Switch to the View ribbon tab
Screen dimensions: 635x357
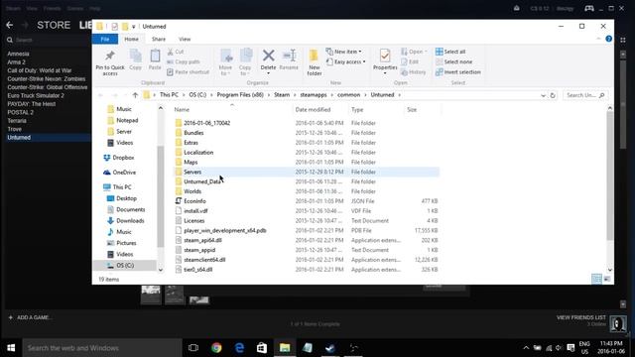point(185,39)
